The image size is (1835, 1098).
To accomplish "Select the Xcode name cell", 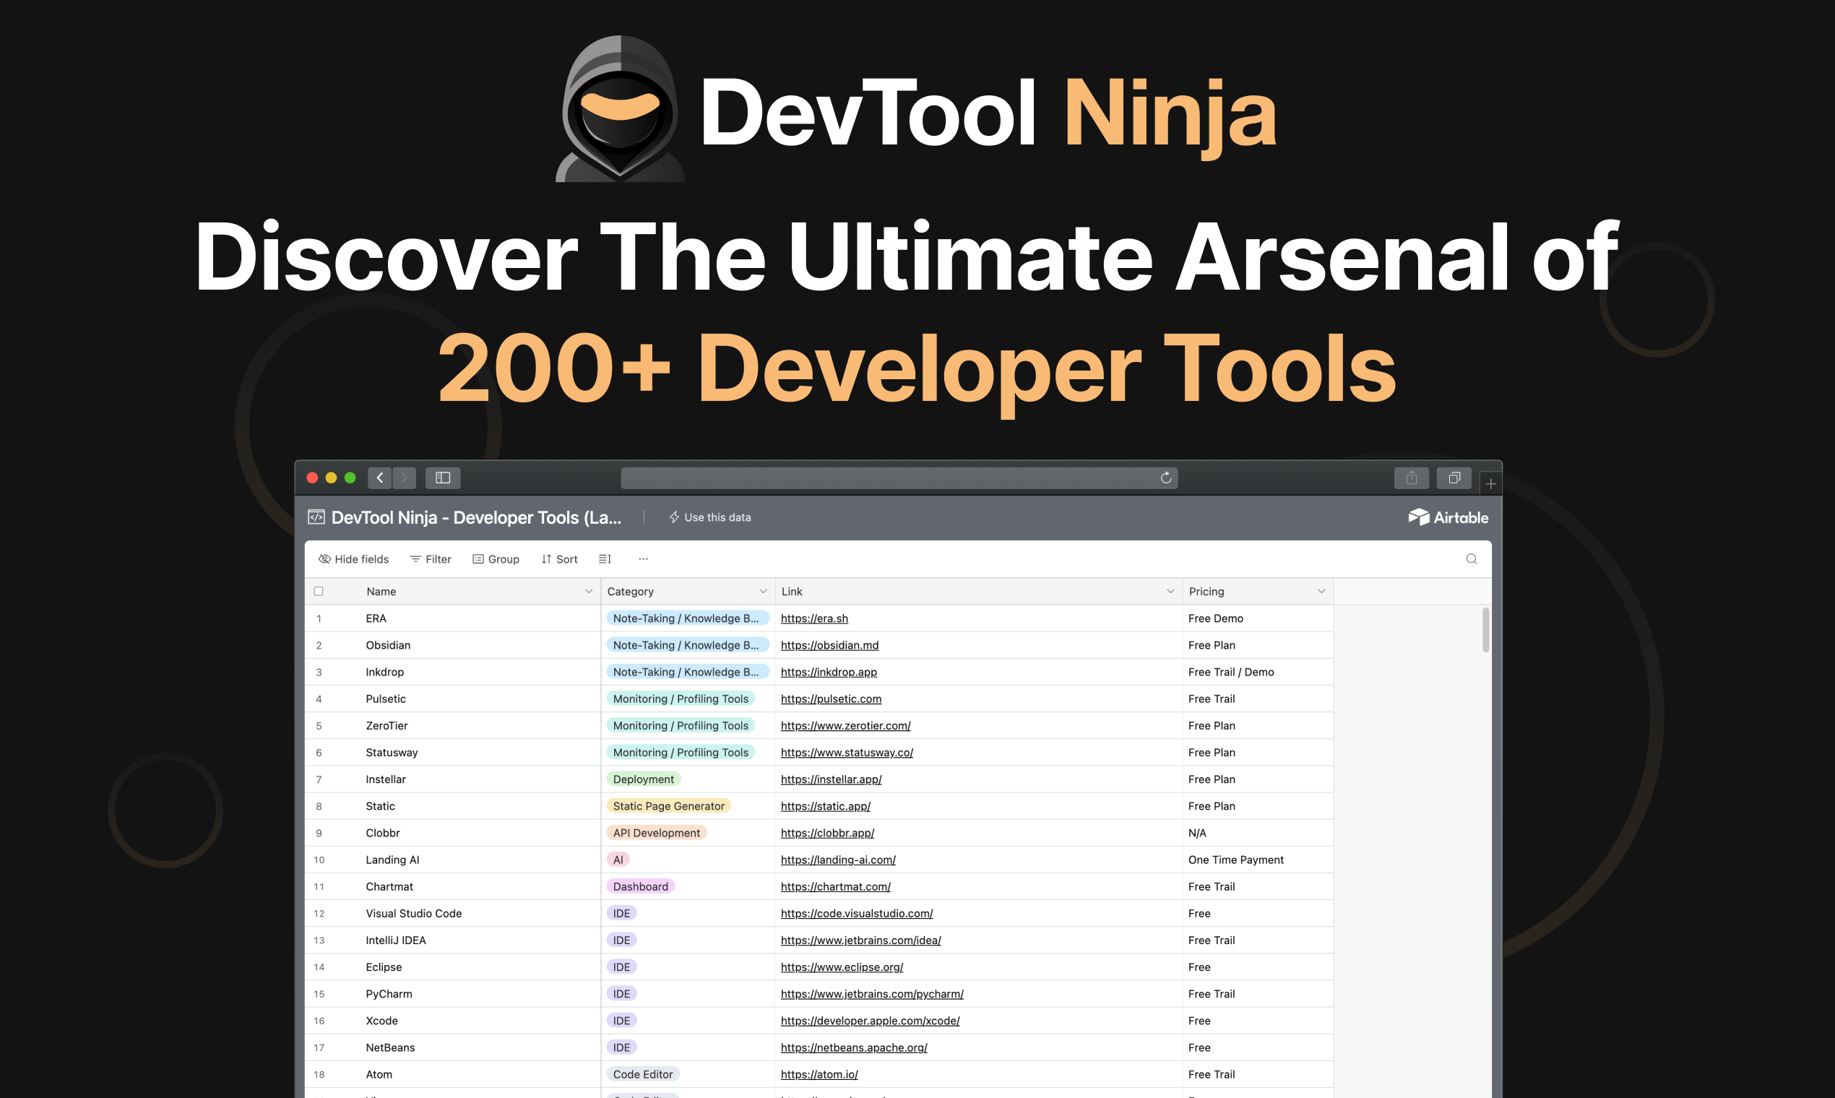I will [x=452, y=1020].
